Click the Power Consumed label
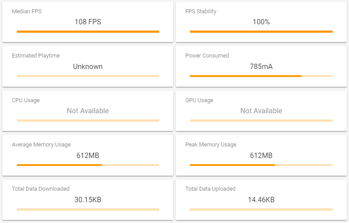349x223 pixels. click(x=207, y=55)
